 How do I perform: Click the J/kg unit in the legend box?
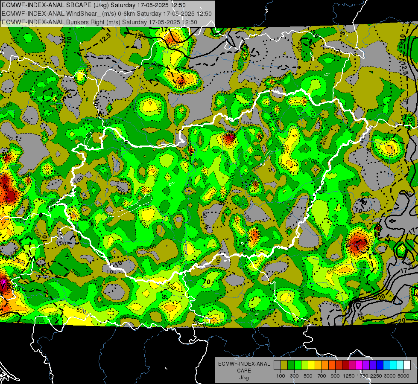pyautogui.click(x=244, y=378)
